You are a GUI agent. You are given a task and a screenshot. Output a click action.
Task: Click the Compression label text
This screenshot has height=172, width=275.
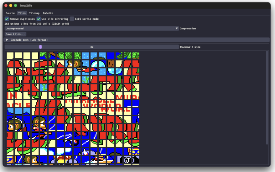188,29
